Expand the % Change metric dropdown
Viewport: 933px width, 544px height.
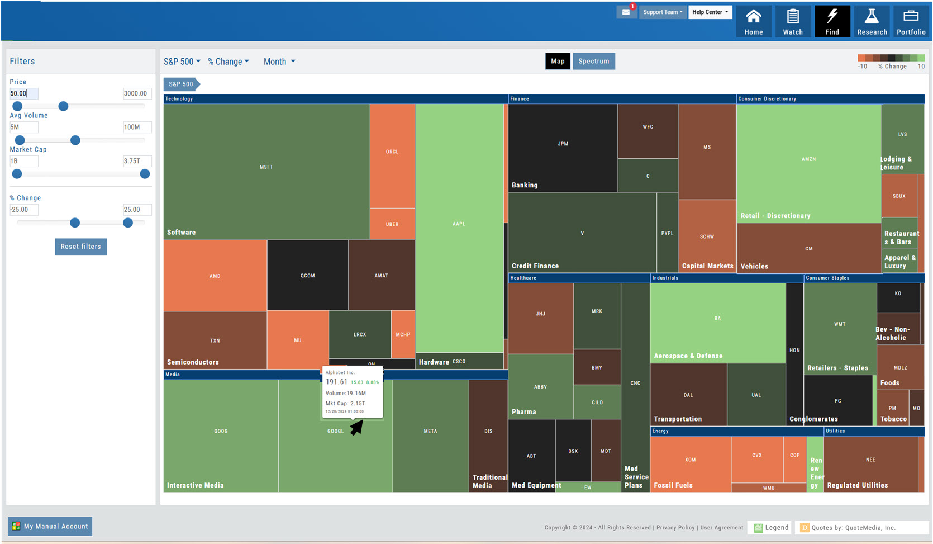[x=229, y=62]
